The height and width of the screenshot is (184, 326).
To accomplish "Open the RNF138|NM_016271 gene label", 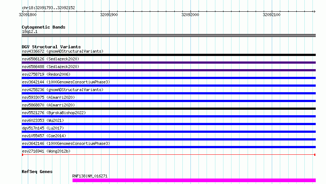I will [x=90, y=176].
